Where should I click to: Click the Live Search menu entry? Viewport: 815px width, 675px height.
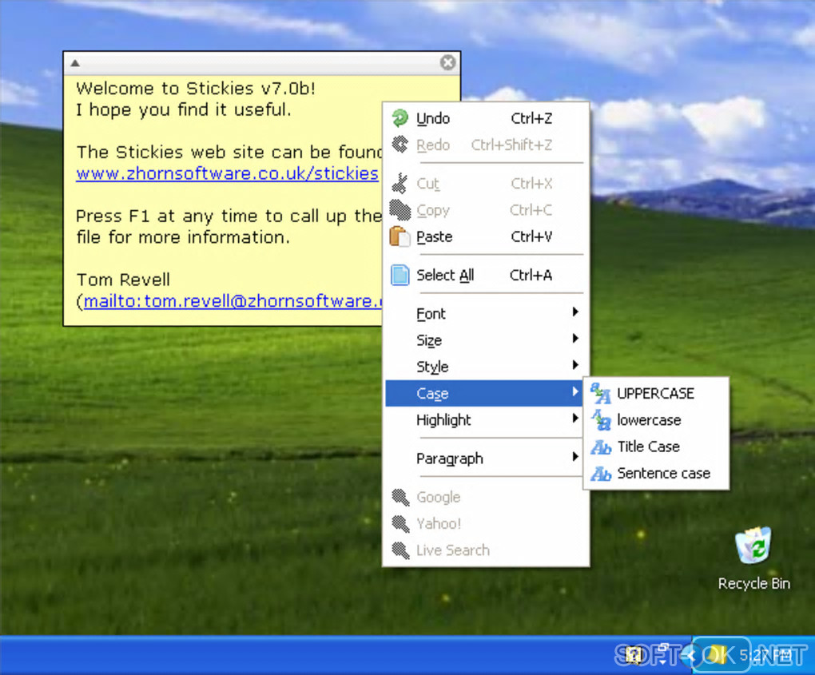tap(484, 550)
